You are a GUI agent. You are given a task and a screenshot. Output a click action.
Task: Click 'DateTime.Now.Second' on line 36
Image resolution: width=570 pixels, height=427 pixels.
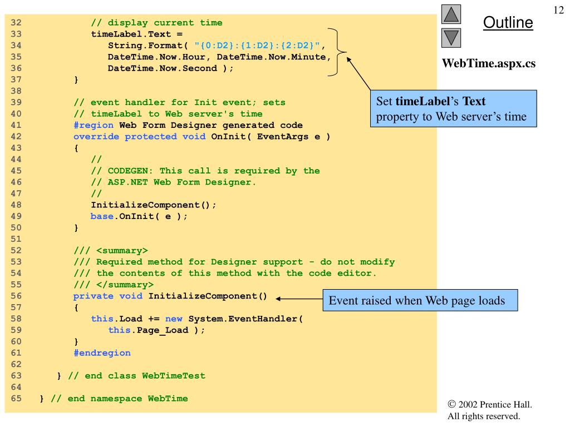click(162, 68)
